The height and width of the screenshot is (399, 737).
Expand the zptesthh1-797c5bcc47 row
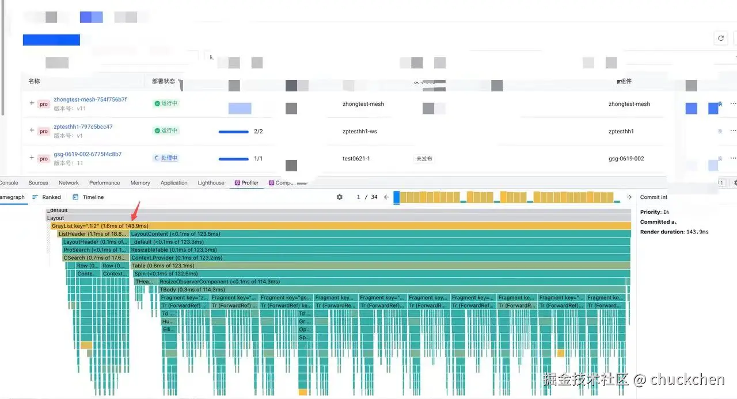32,131
